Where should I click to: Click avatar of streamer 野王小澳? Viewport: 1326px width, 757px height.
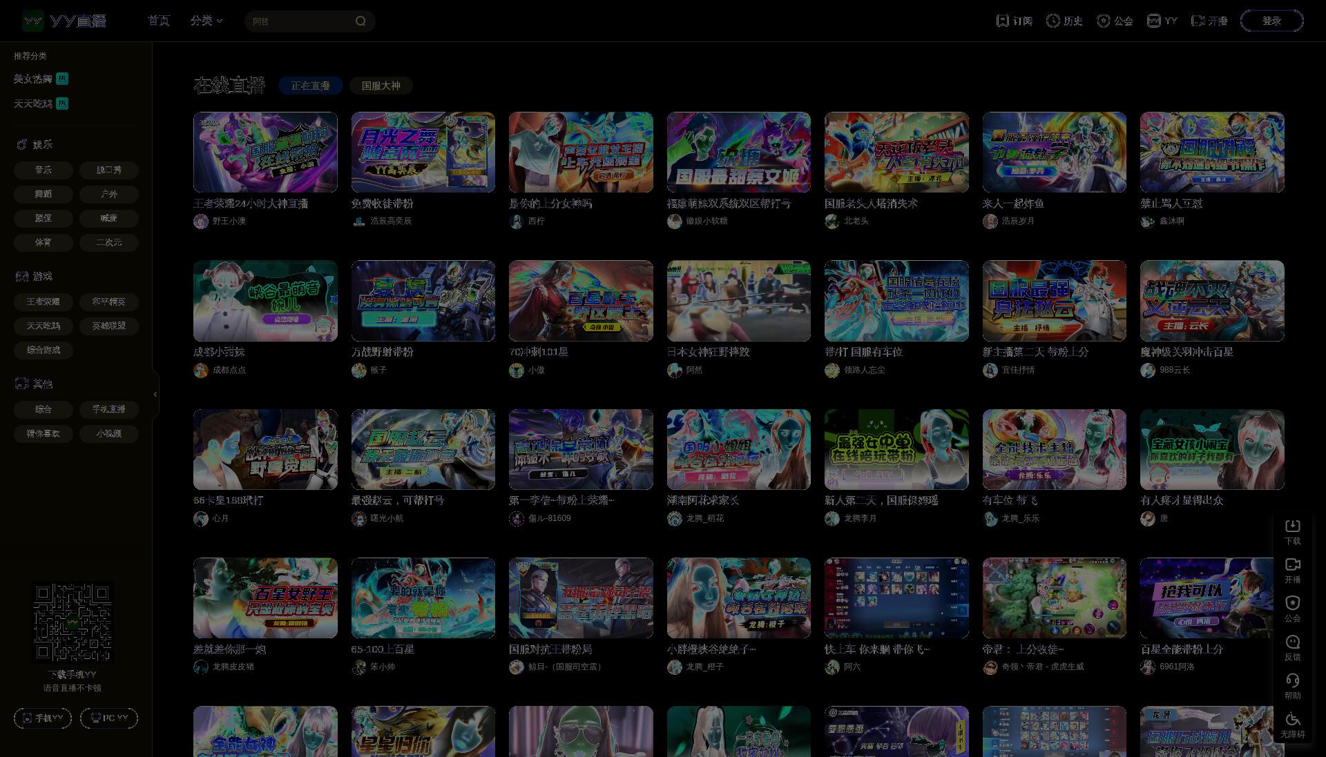click(x=201, y=222)
